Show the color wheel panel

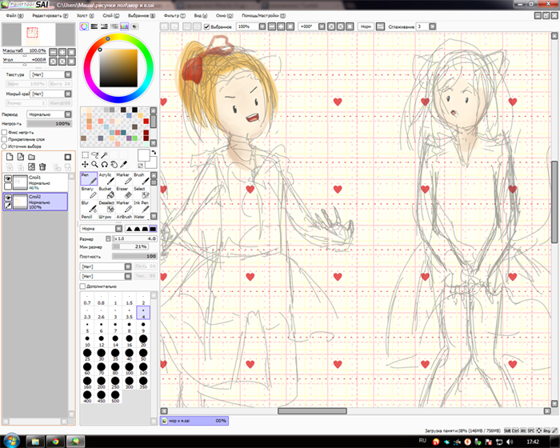point(85,26)
